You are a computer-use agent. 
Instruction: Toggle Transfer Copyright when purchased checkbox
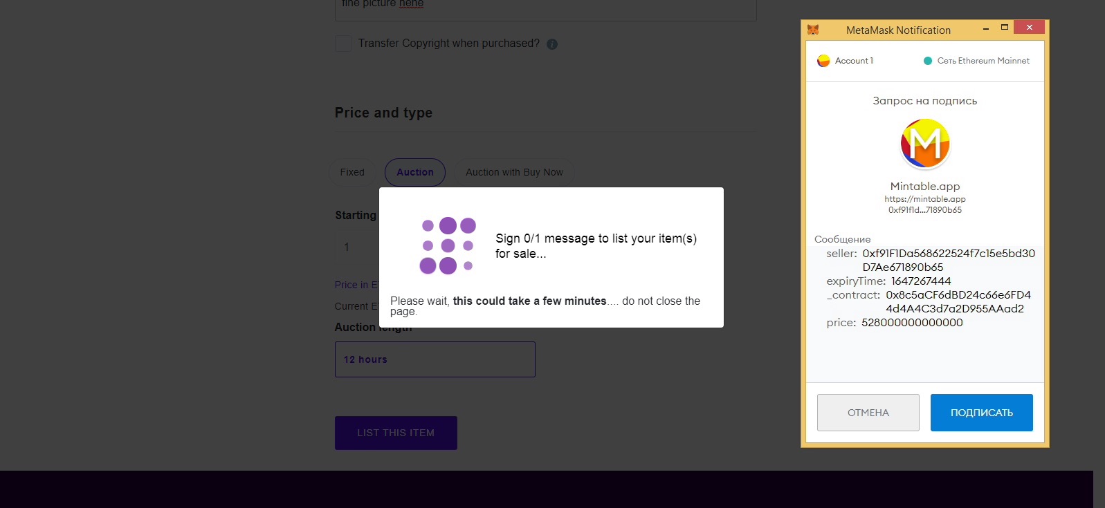point(343,44)
